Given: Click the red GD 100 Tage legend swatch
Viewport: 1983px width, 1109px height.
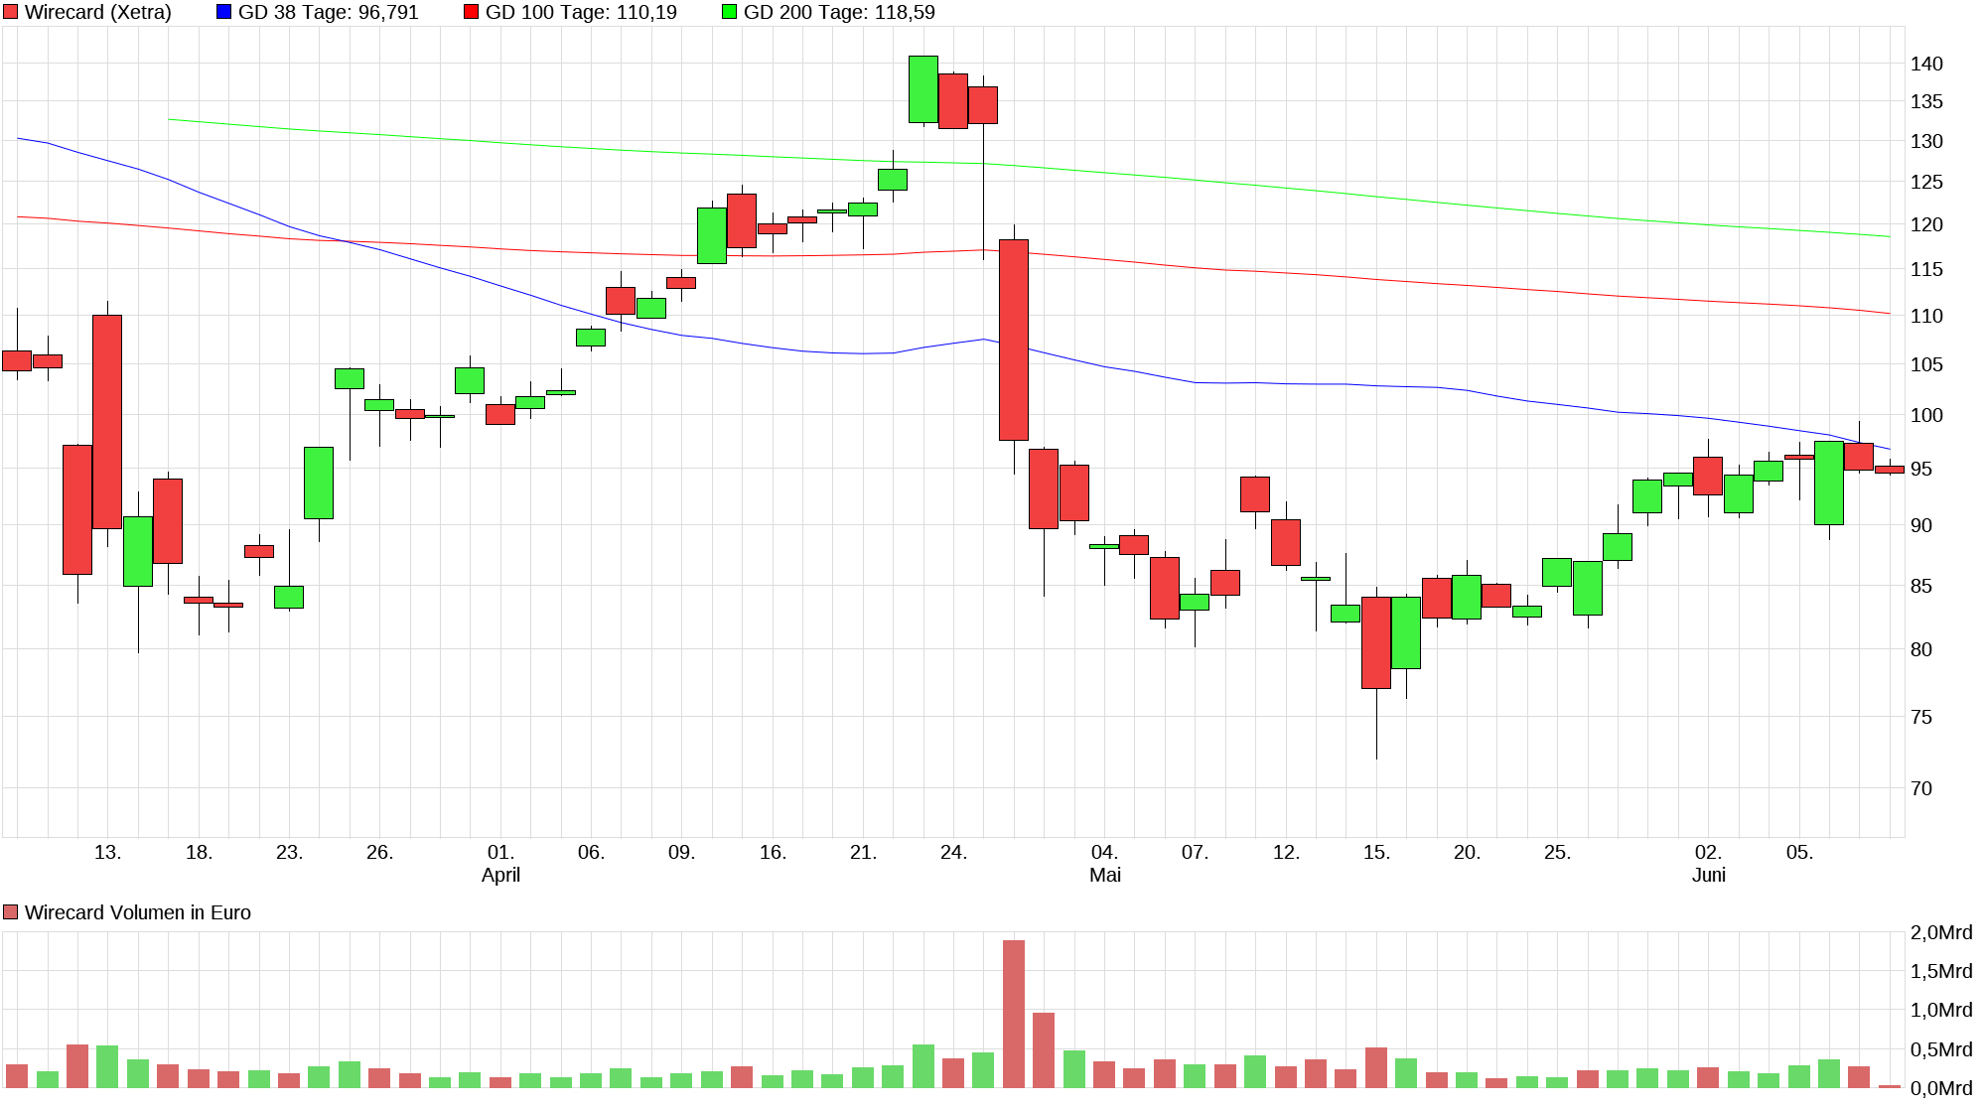Looking at the screenshot, I should point(471,12).
